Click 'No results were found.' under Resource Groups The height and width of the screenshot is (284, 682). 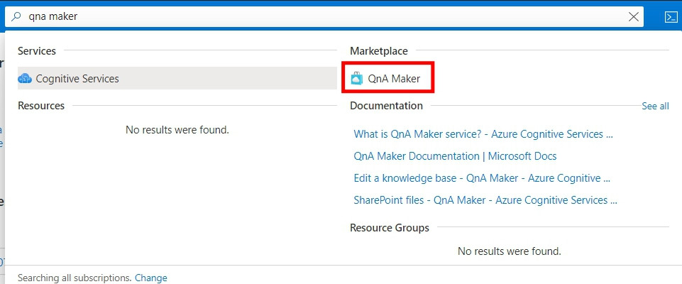pos(510,251)
